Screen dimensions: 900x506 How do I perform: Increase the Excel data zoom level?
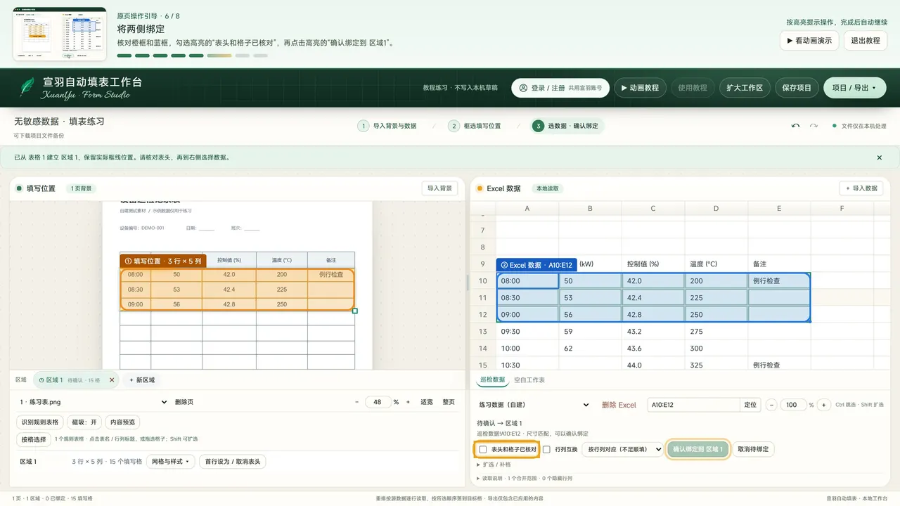click(x=823, y=405)
